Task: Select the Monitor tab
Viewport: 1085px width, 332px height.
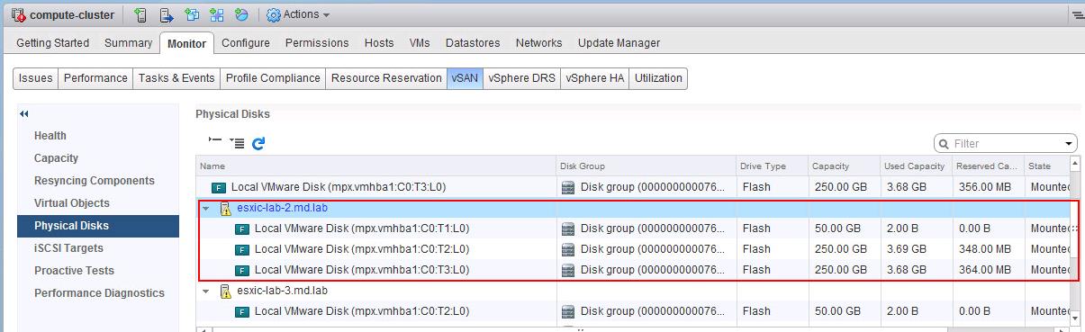Action: point(186,43)
